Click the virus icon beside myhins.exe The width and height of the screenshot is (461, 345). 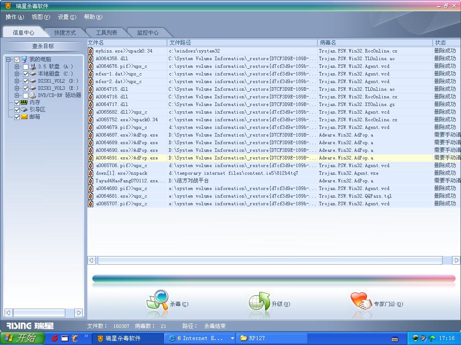pos(90,51)
